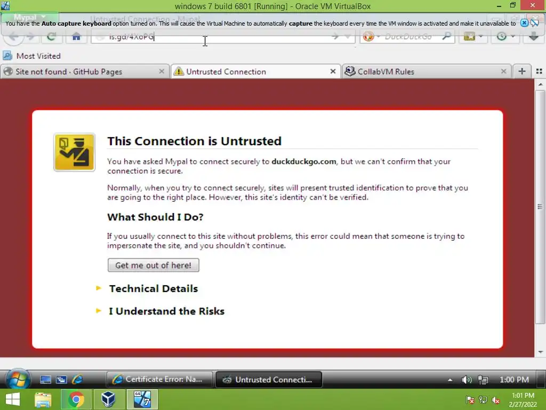Close the Untrusted Connection tab
The width and height of the screenshot is (546, 410).
(333, 72)
